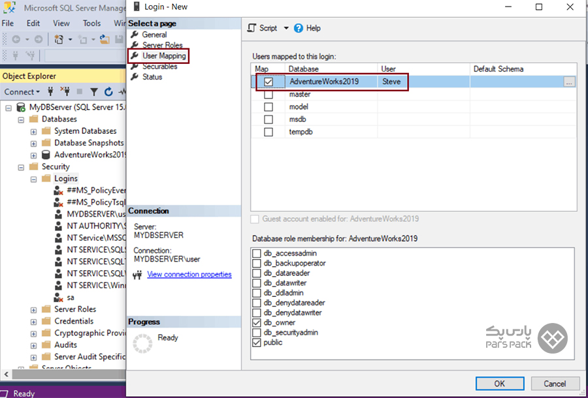This screenshot has height=398, width=588.
Task: Collapse the MyDBServer node
Action: pyautogui.click(x=8, y=108)
